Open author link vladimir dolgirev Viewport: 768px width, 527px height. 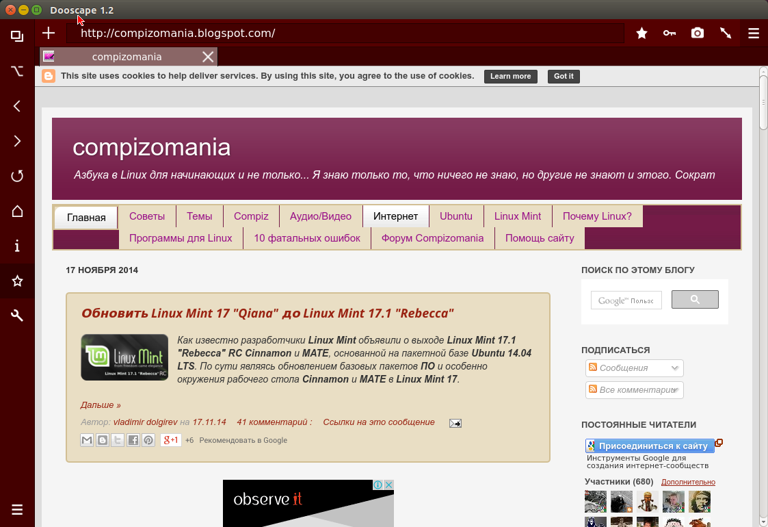click(146, 422)
